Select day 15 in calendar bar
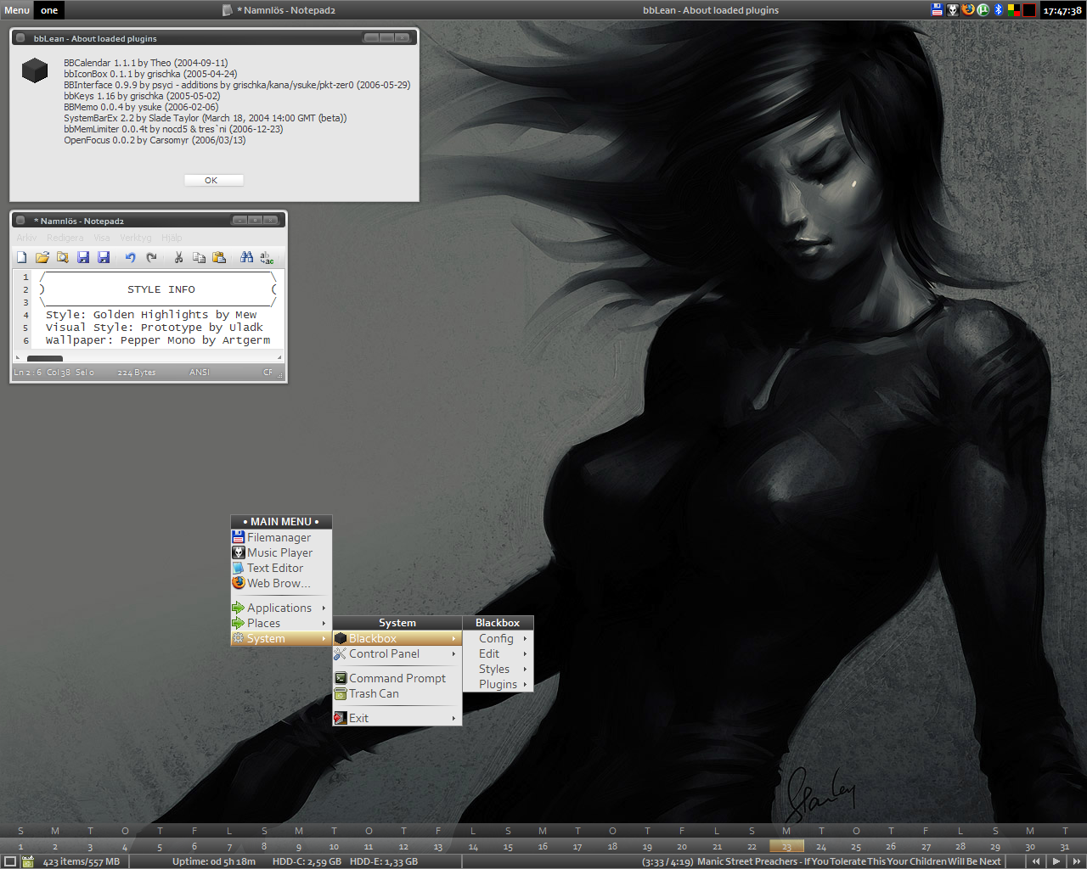Screen dimensions: 1087x869 508,846
